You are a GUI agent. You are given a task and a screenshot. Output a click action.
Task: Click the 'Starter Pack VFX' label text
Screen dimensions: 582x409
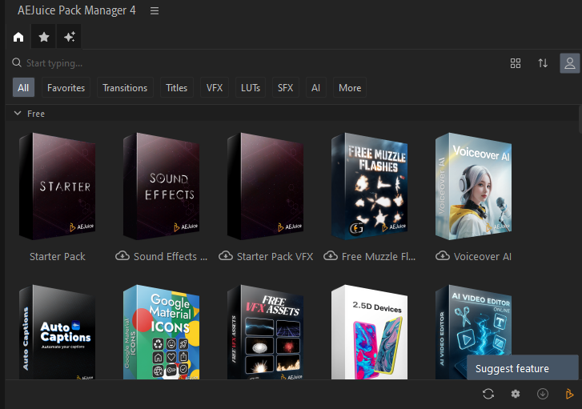(275, 256)
